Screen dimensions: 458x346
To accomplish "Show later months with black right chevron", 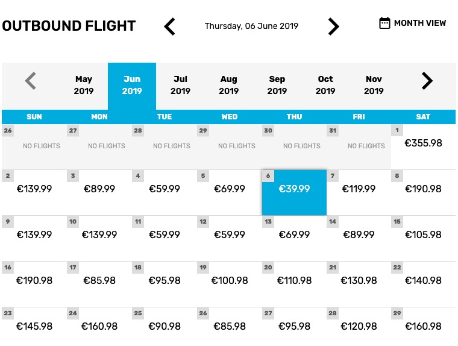I will pyautogui.click(x=427, y=81).
